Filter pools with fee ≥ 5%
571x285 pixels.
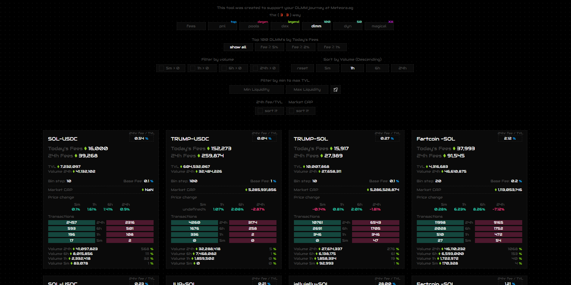pos(270,47)
